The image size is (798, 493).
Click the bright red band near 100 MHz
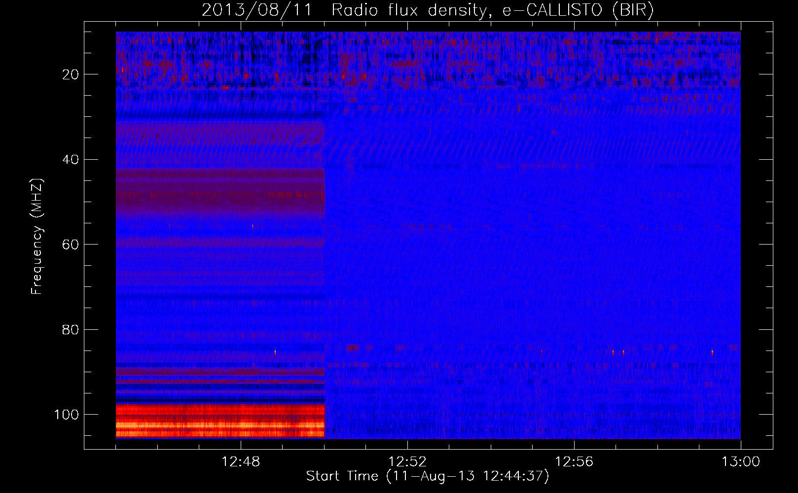pyautogui.click(x=220, y=421)
